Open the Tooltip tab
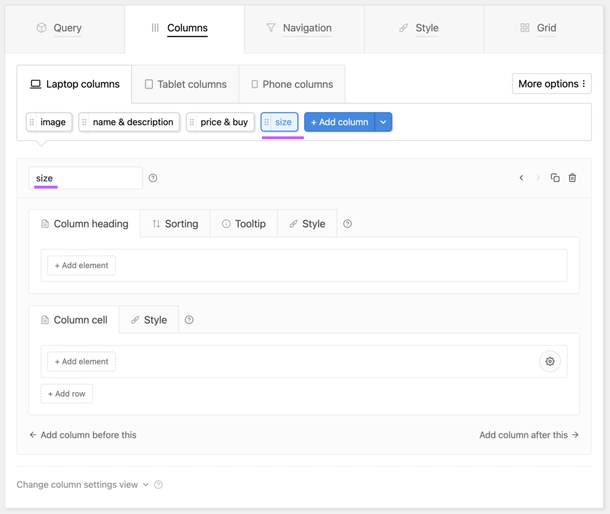This screenshot has width=610, height=514. click(x=244, y=224)
